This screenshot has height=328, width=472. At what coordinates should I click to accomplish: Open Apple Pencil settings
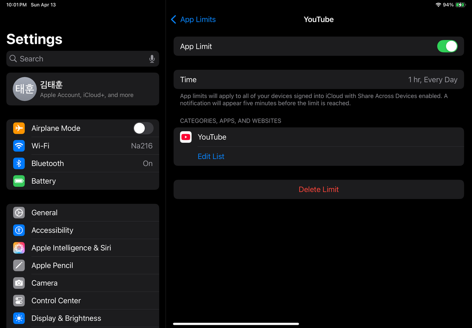tap(83, 265)
